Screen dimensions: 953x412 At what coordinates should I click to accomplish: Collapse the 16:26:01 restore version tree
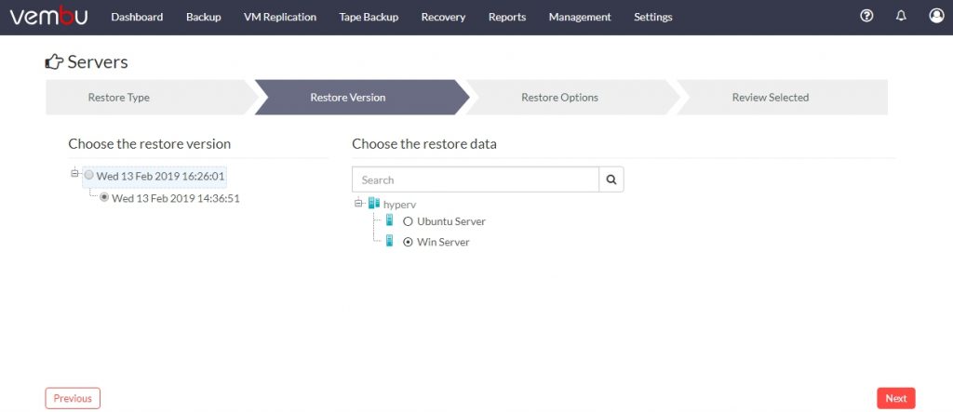point(75,174)
